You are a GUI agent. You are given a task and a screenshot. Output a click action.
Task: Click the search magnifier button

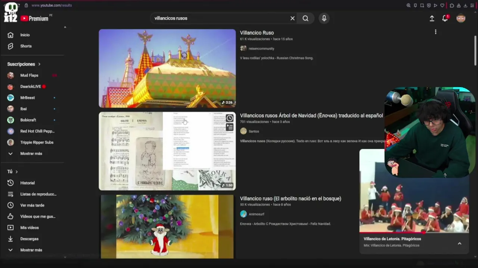[x=305, y=18]
